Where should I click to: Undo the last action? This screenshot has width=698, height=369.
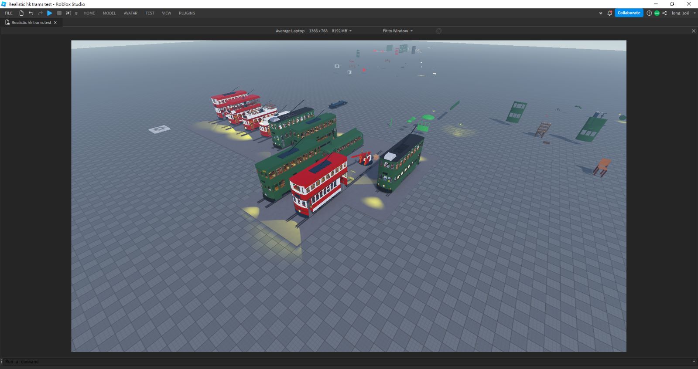click(31, 13)
